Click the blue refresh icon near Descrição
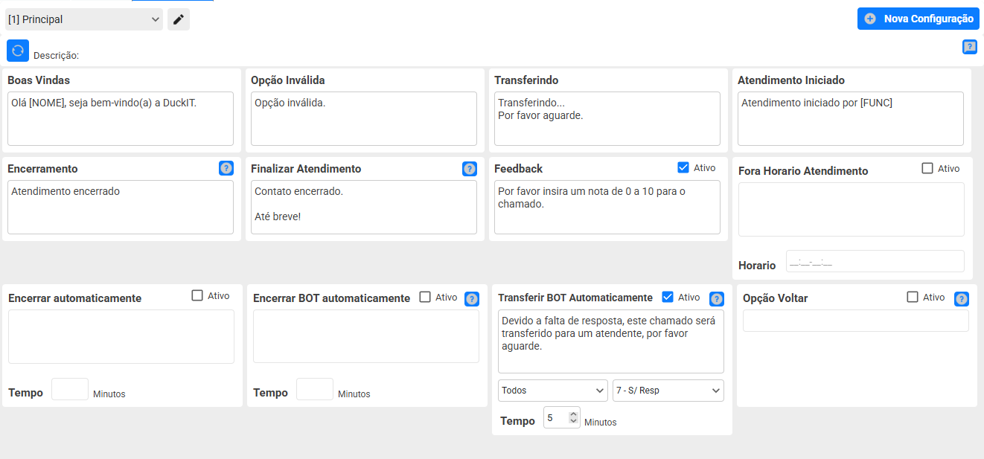The image size is (984, 459). pos(18,51)
